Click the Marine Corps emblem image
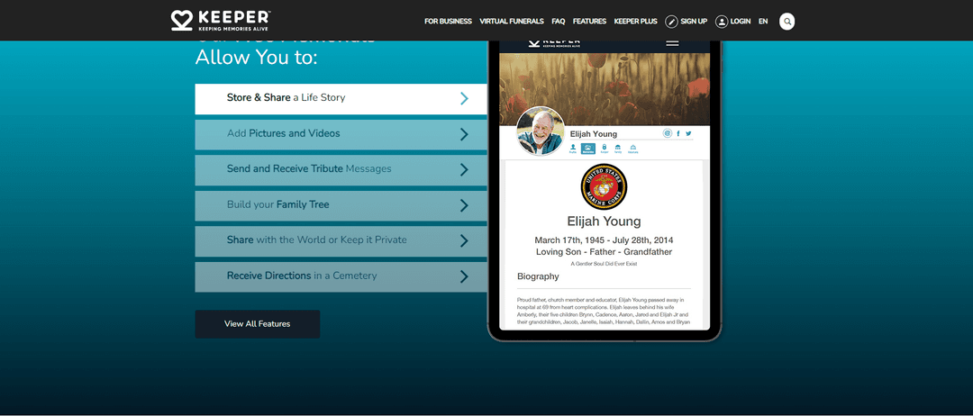973x416 pixels. 604,187
